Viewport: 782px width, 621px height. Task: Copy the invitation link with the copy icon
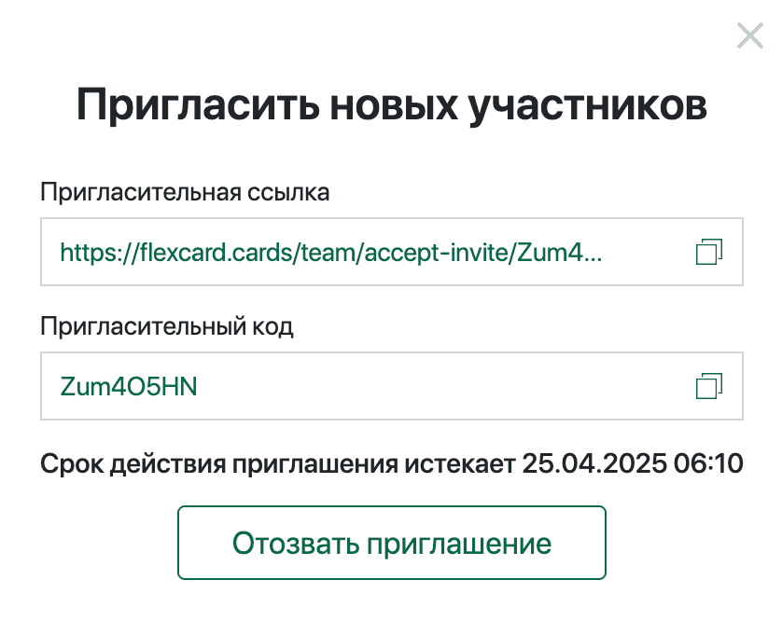pyautogui.click(x=708, y=252)
